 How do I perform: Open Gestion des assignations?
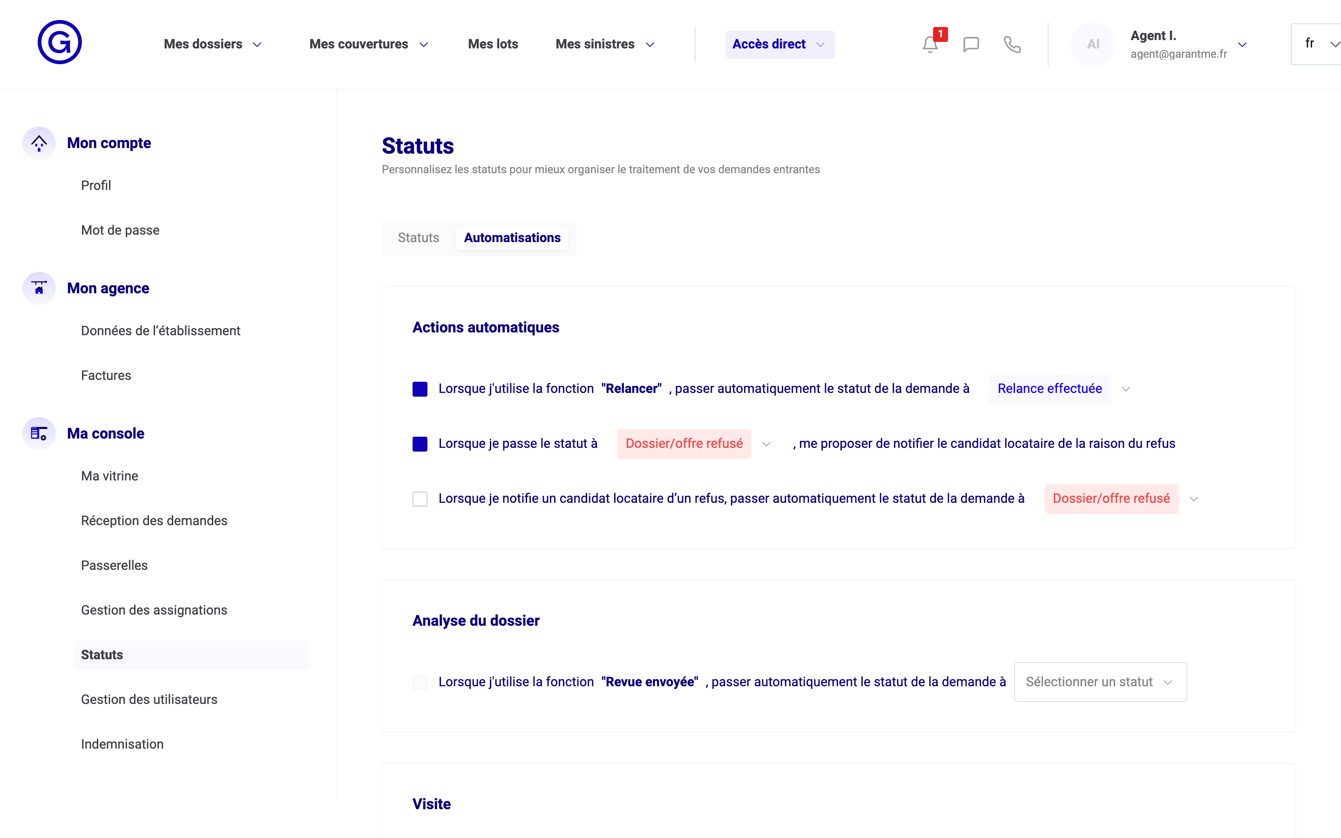(x=154, y=610)
